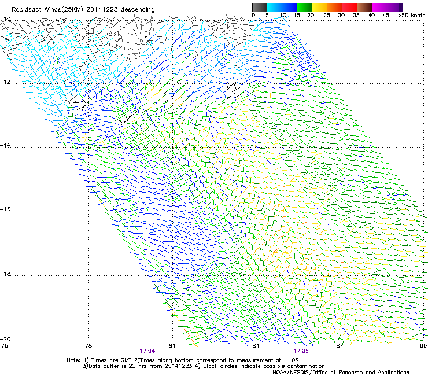Viewport: 428px width, 376px height.
Task: Click the '87' longitude axis label
Action: click(x=340, y=346)
